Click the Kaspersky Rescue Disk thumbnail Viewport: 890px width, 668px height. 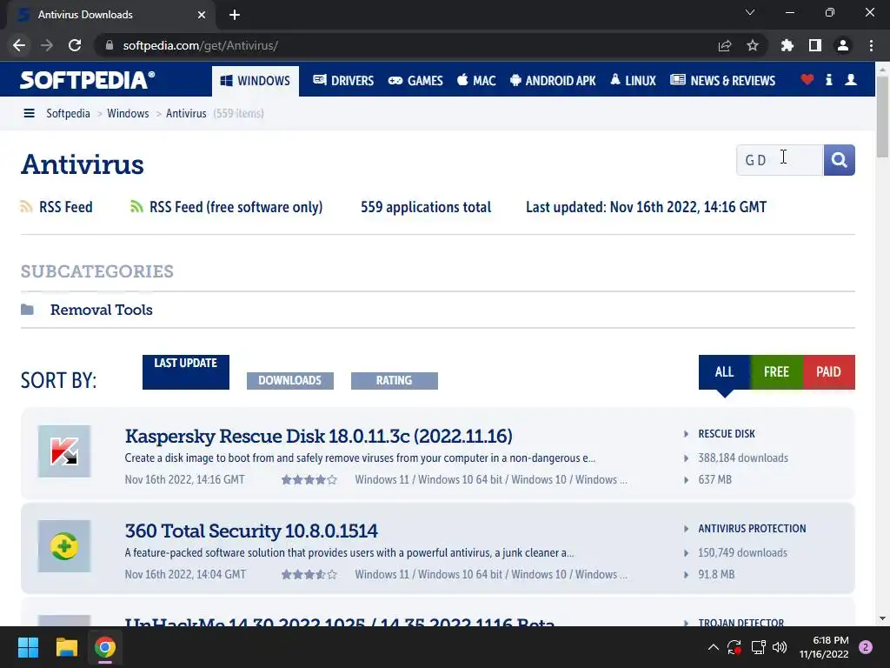[64, 451]
